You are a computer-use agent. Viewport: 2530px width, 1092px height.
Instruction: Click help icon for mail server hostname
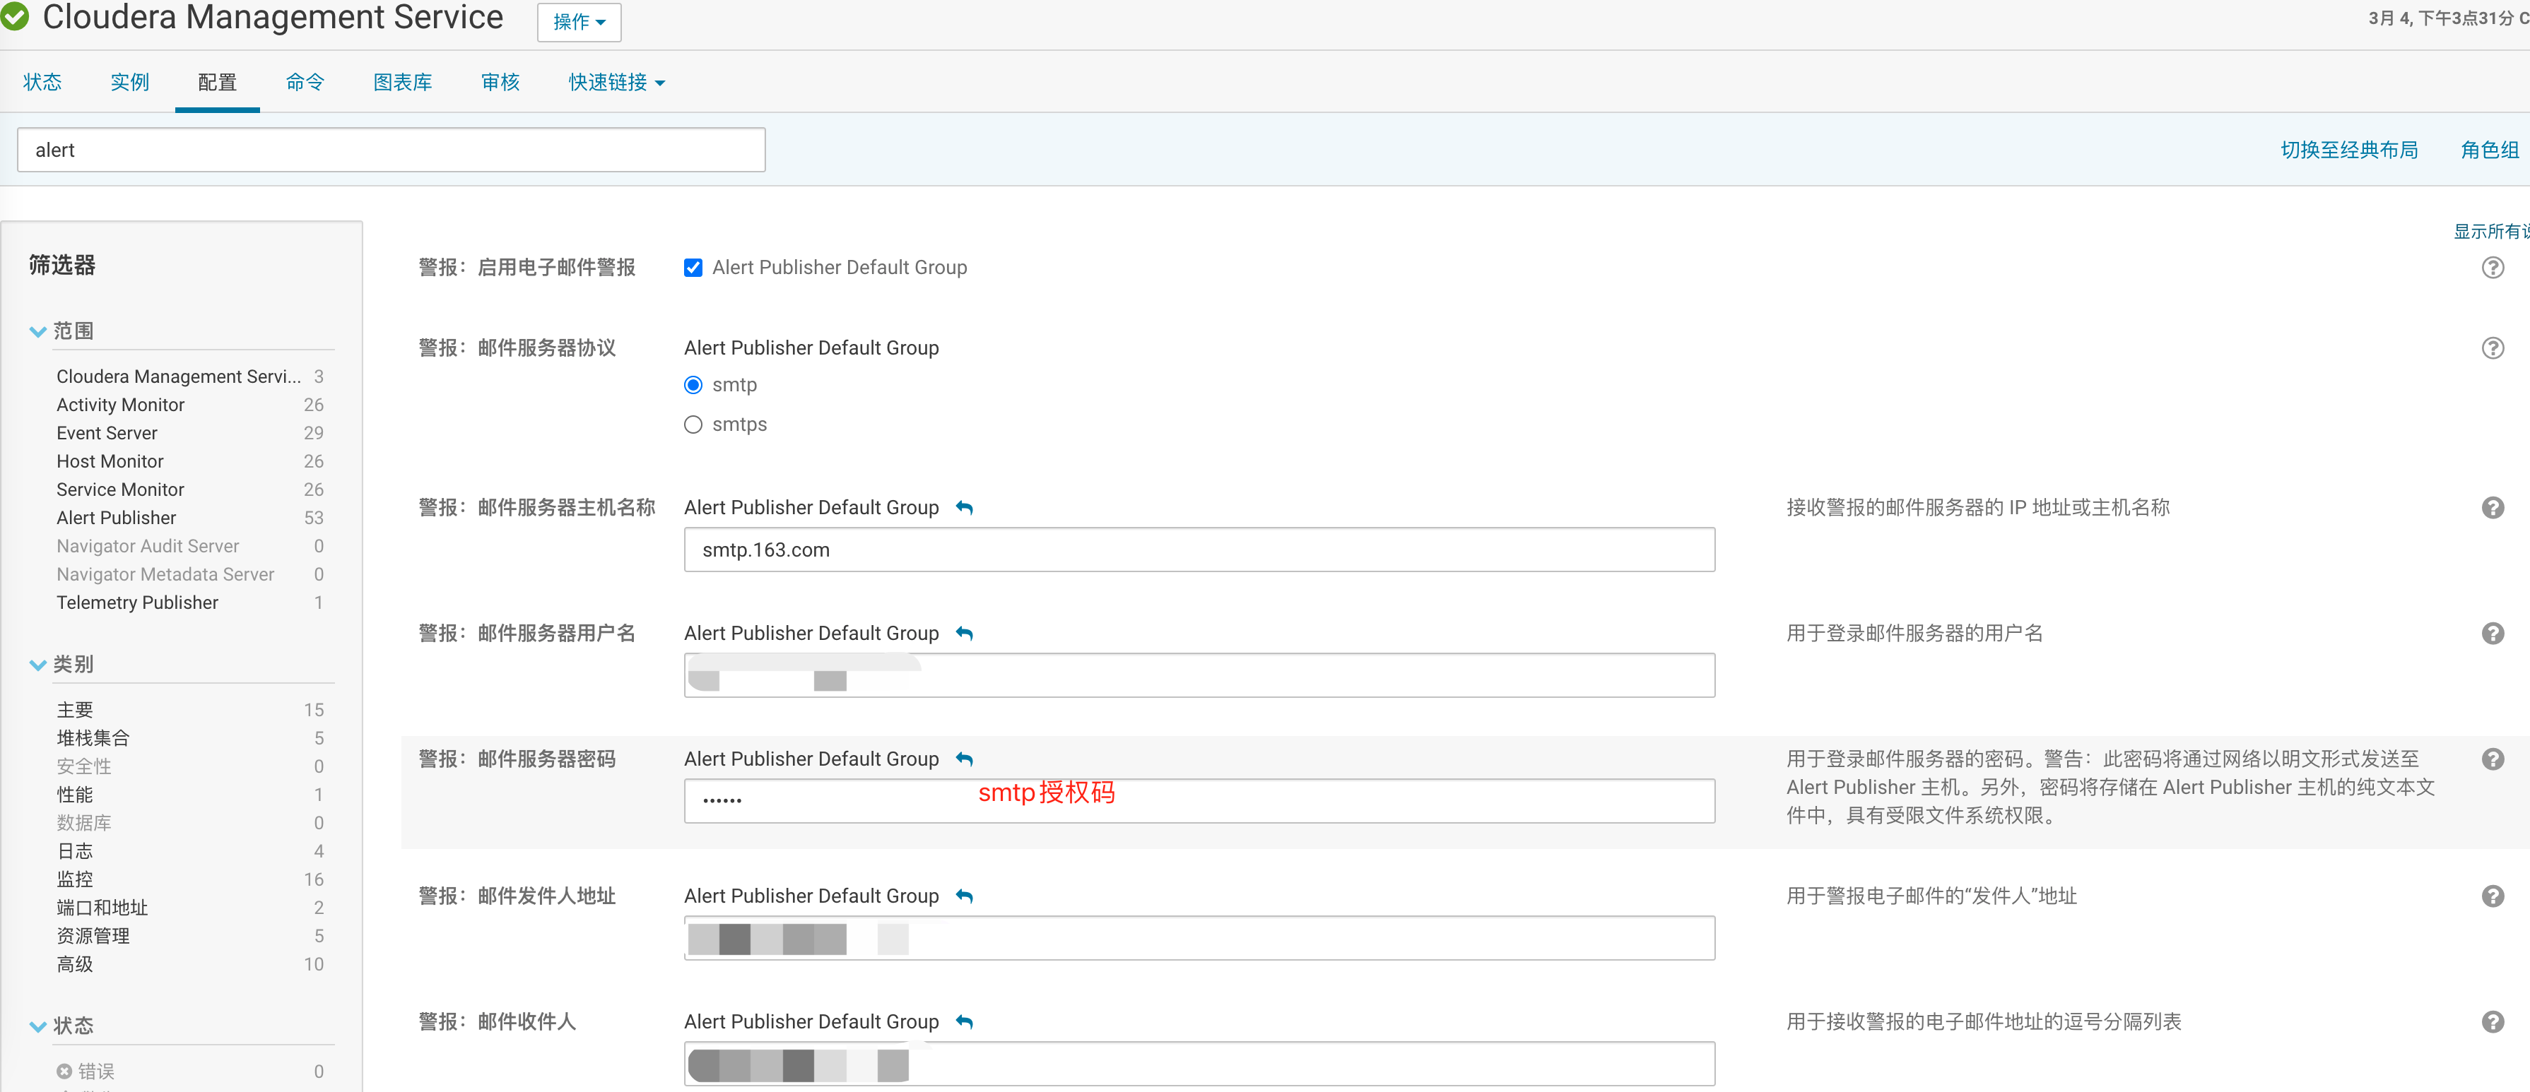tap(2492, 508)
